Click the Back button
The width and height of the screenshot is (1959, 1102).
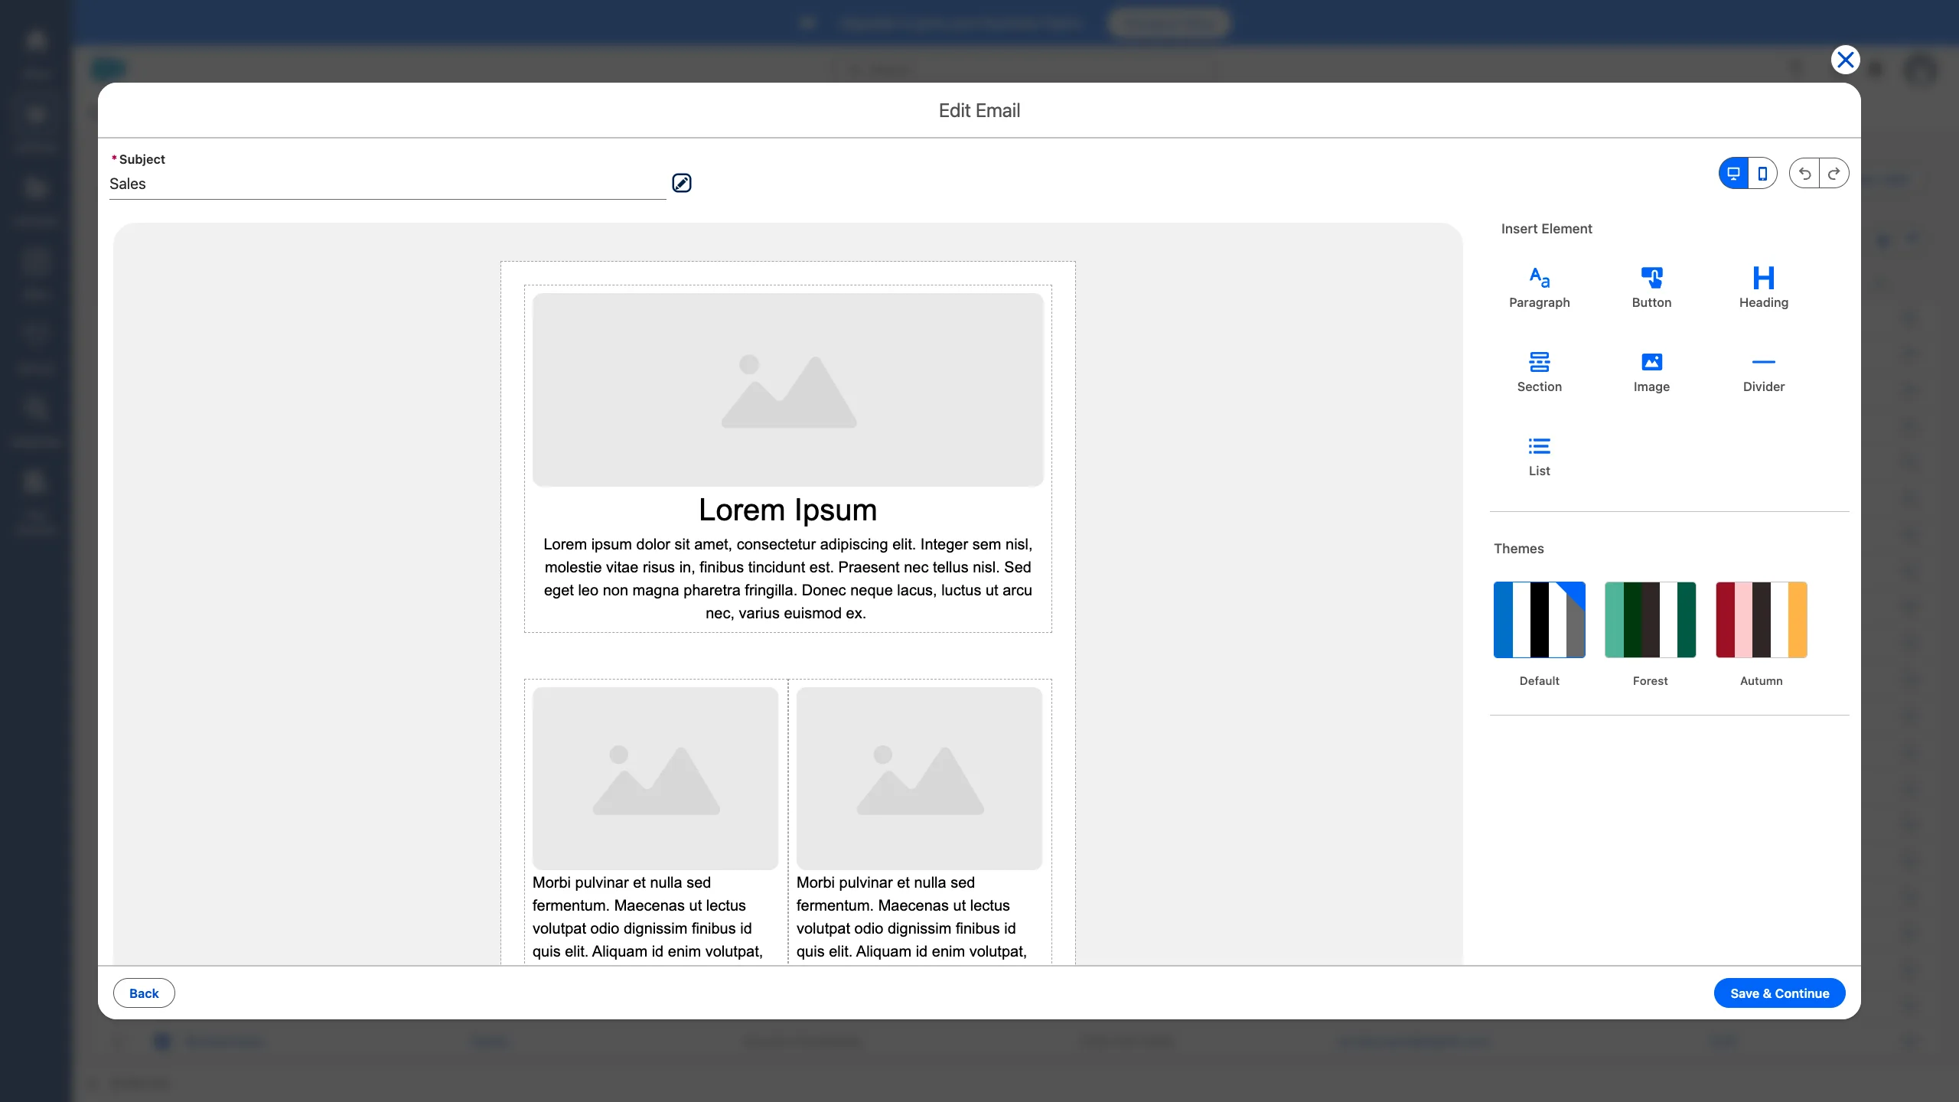click(144, 993)
